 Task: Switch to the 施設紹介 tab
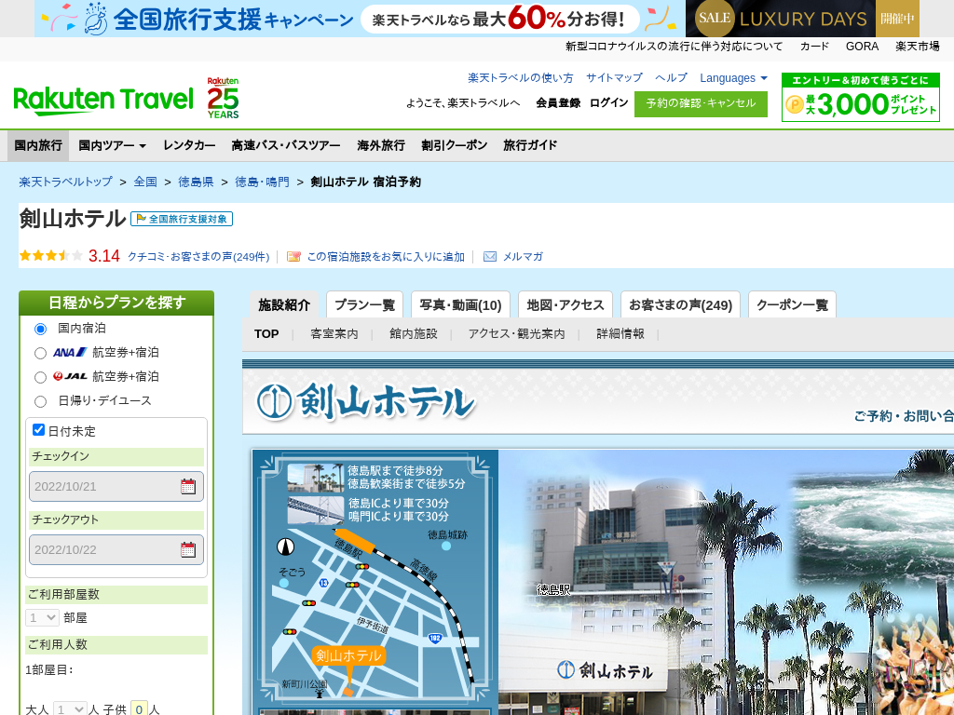coord(284,304)
